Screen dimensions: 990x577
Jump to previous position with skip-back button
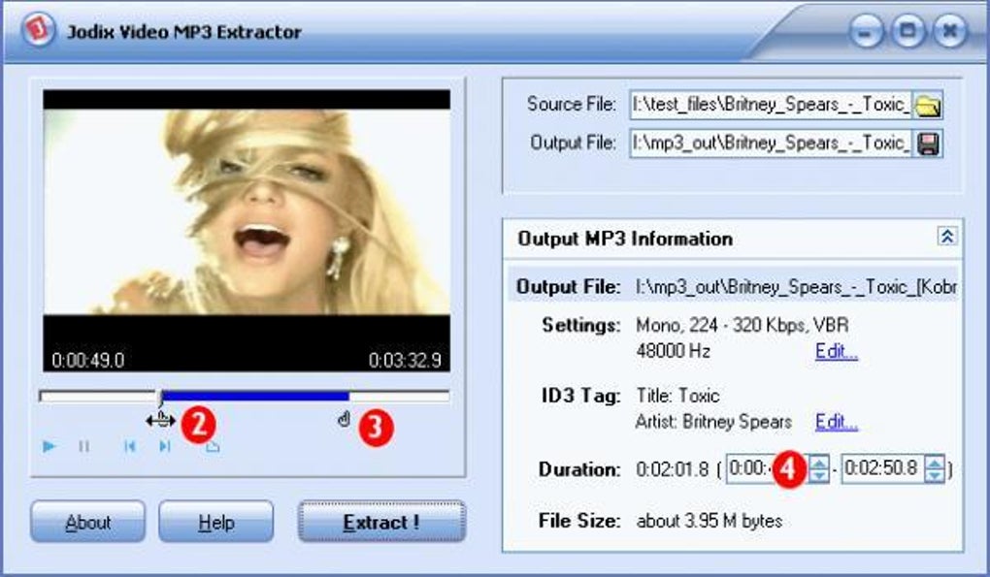tap(129, 446)
